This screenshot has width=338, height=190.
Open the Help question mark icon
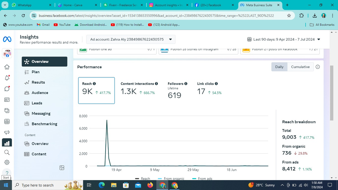pos(7,173)
